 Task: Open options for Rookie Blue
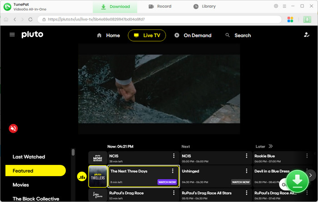pos(307,156)
